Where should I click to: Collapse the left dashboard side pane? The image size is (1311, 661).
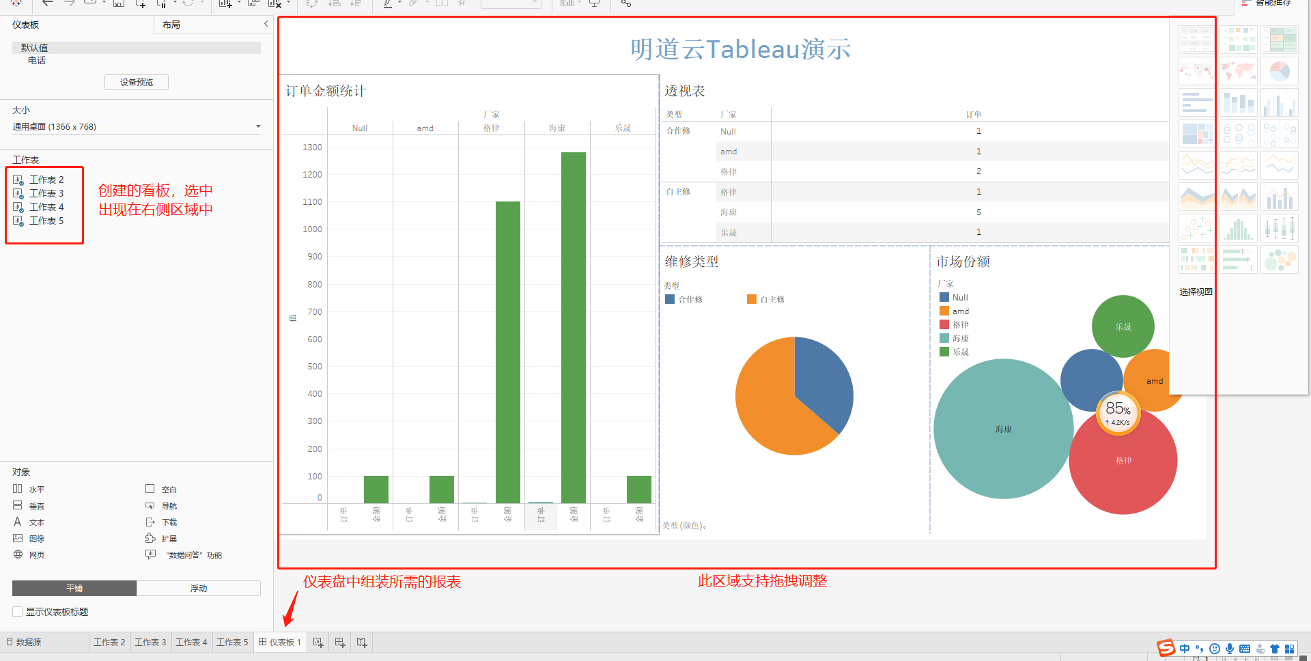coord(266,24)
